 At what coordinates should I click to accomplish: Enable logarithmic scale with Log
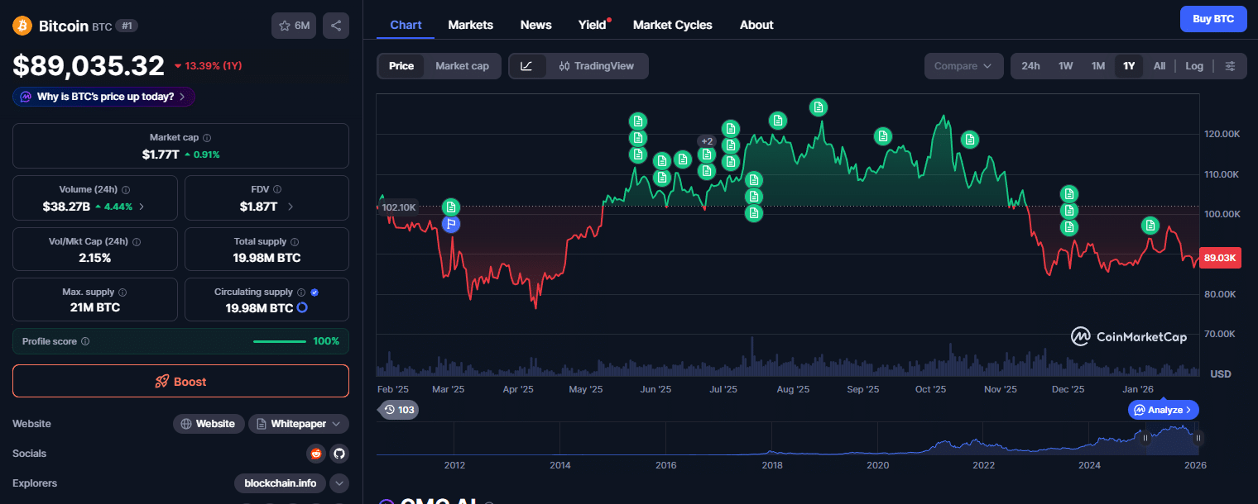(x=1193, y=66)
